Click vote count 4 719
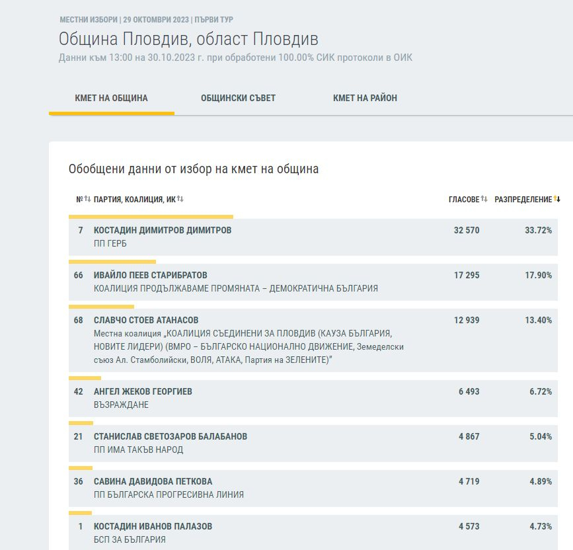 click(469, 481)
